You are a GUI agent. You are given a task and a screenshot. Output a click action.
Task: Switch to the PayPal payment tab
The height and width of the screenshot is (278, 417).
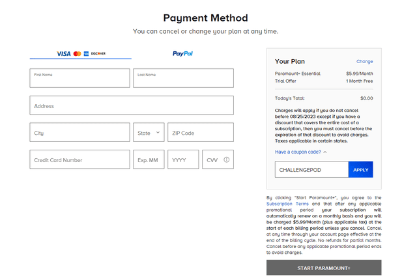tap(182, 53)
